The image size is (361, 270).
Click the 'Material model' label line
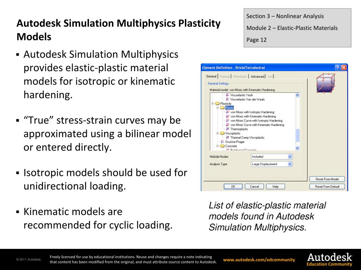242,90
